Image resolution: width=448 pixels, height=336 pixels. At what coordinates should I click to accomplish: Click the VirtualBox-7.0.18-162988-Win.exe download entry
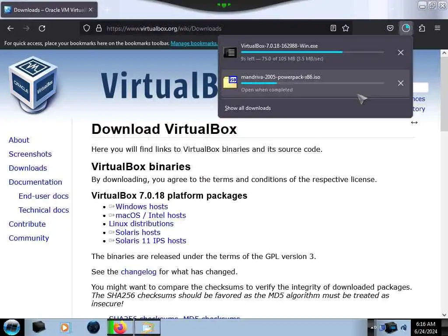[x=315, y=52]
